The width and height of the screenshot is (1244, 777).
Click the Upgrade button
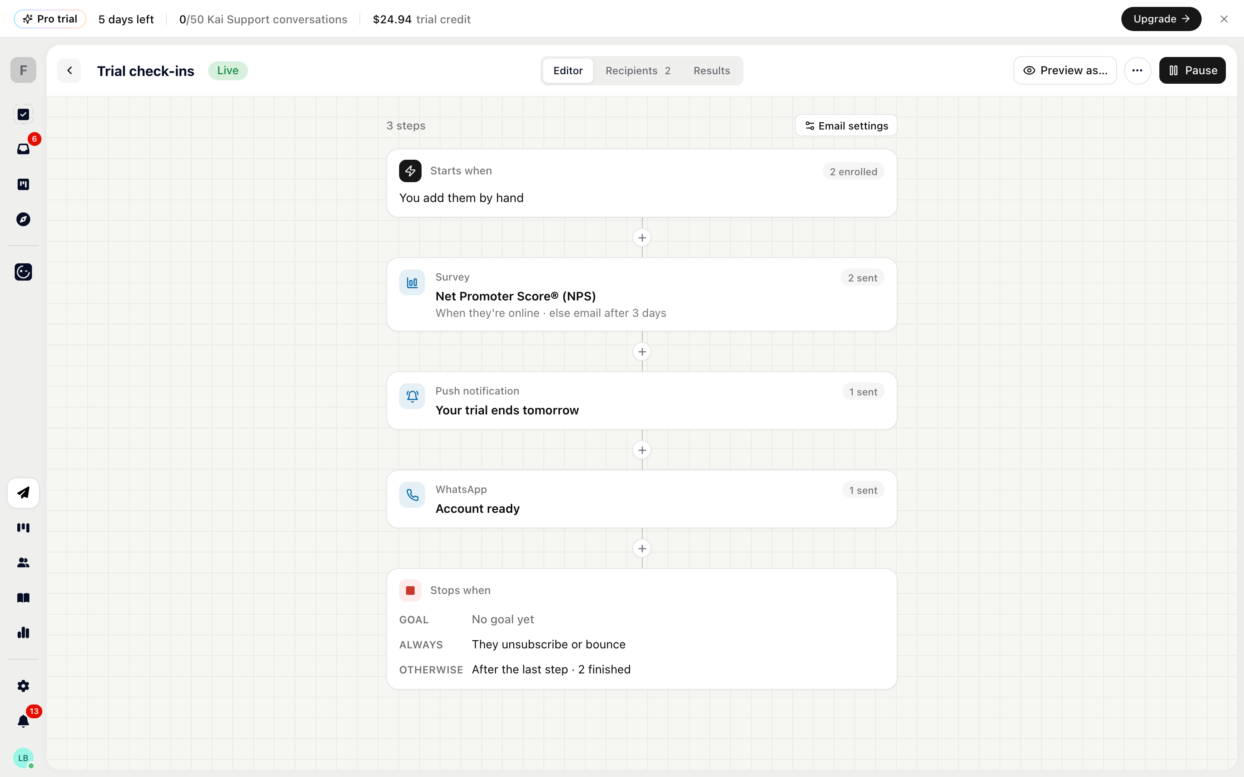pyautogui.click(x=1161, y=19)
